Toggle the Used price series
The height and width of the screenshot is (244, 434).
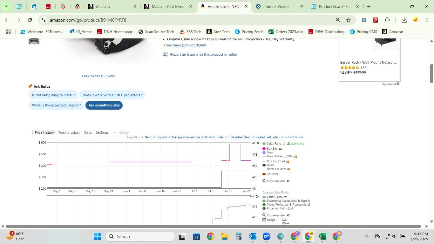click(268, 165)
